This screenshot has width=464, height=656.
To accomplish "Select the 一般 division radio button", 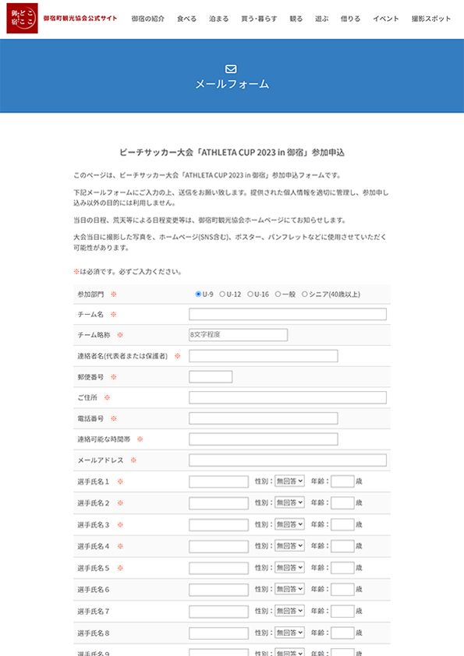I will [278, 294].
